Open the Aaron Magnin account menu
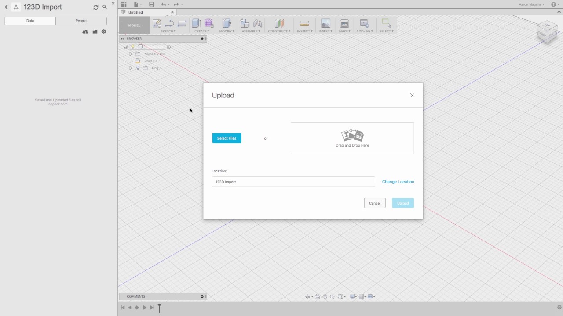 [x=531, y=4]
